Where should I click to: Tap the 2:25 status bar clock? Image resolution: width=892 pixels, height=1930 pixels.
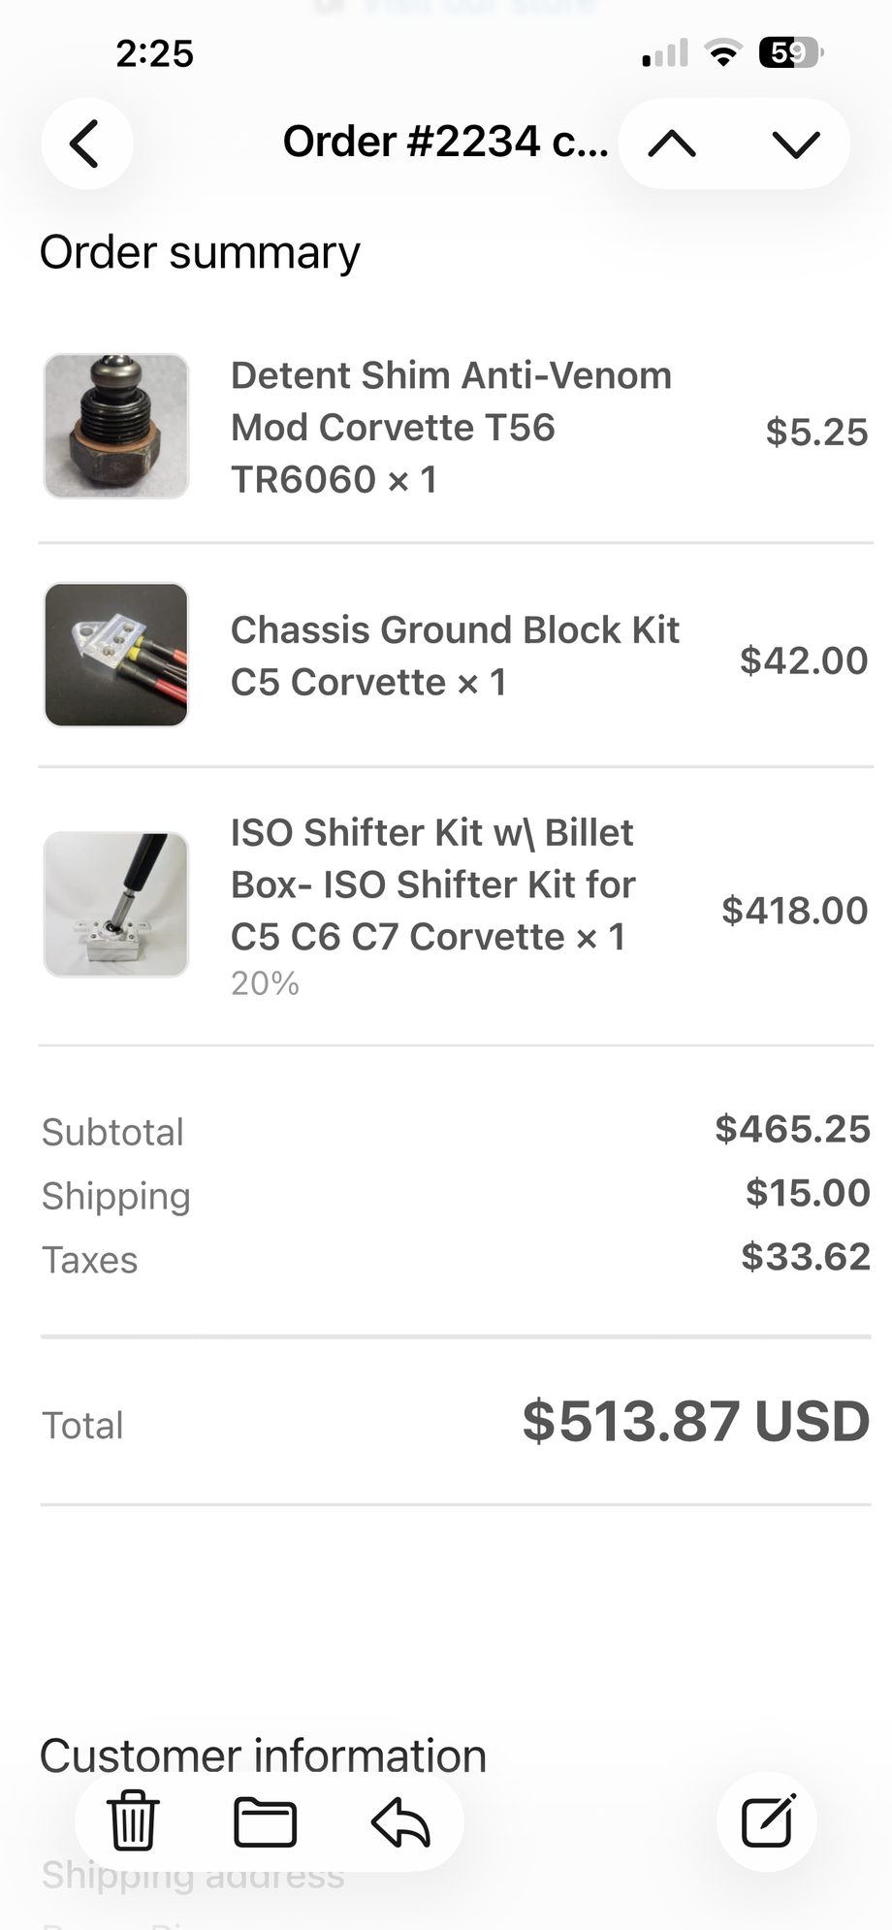pyautogui.click(x=154, y=52)
